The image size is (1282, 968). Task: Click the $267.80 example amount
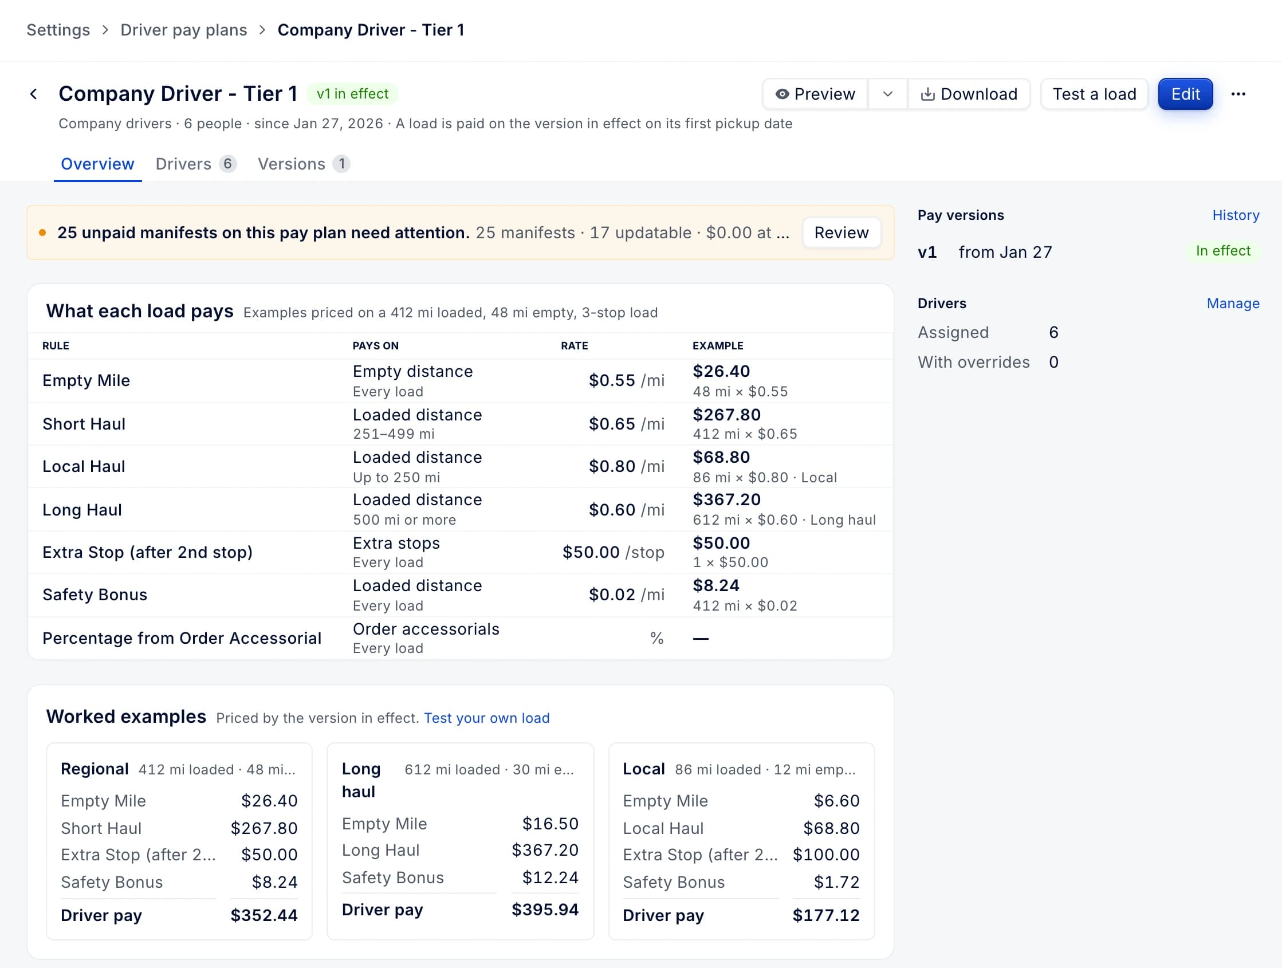coord(727,415)
